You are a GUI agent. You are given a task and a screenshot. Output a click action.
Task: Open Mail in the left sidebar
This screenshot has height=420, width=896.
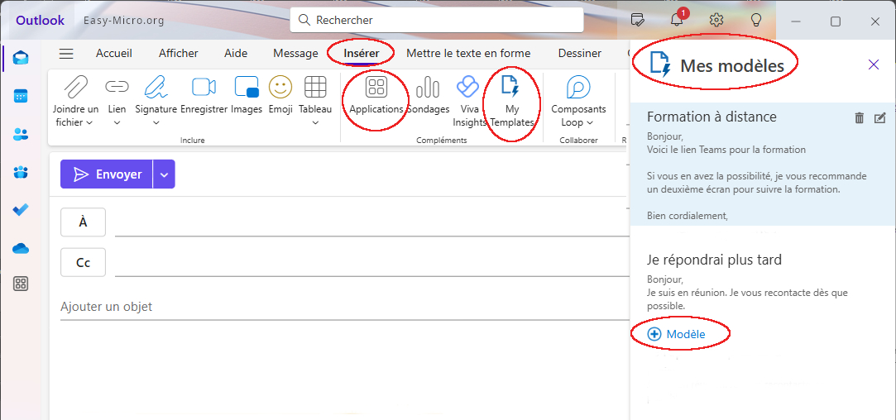point(22,58)
